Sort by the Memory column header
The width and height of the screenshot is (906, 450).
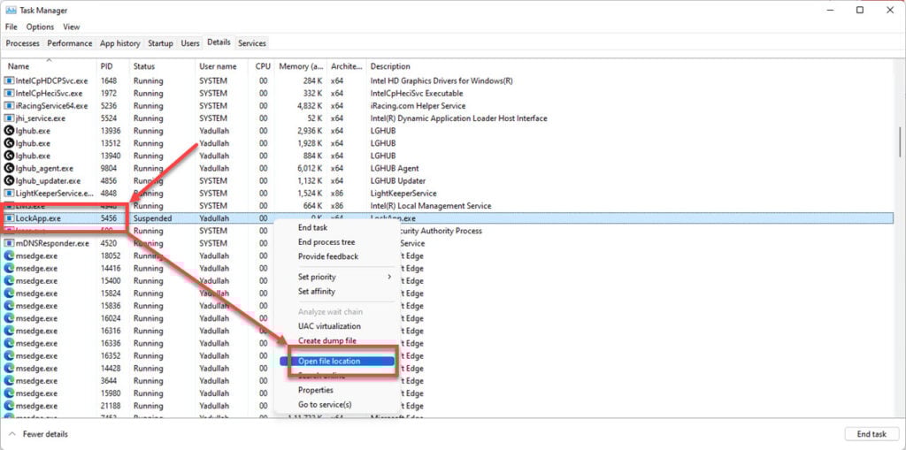coord(301,66)
